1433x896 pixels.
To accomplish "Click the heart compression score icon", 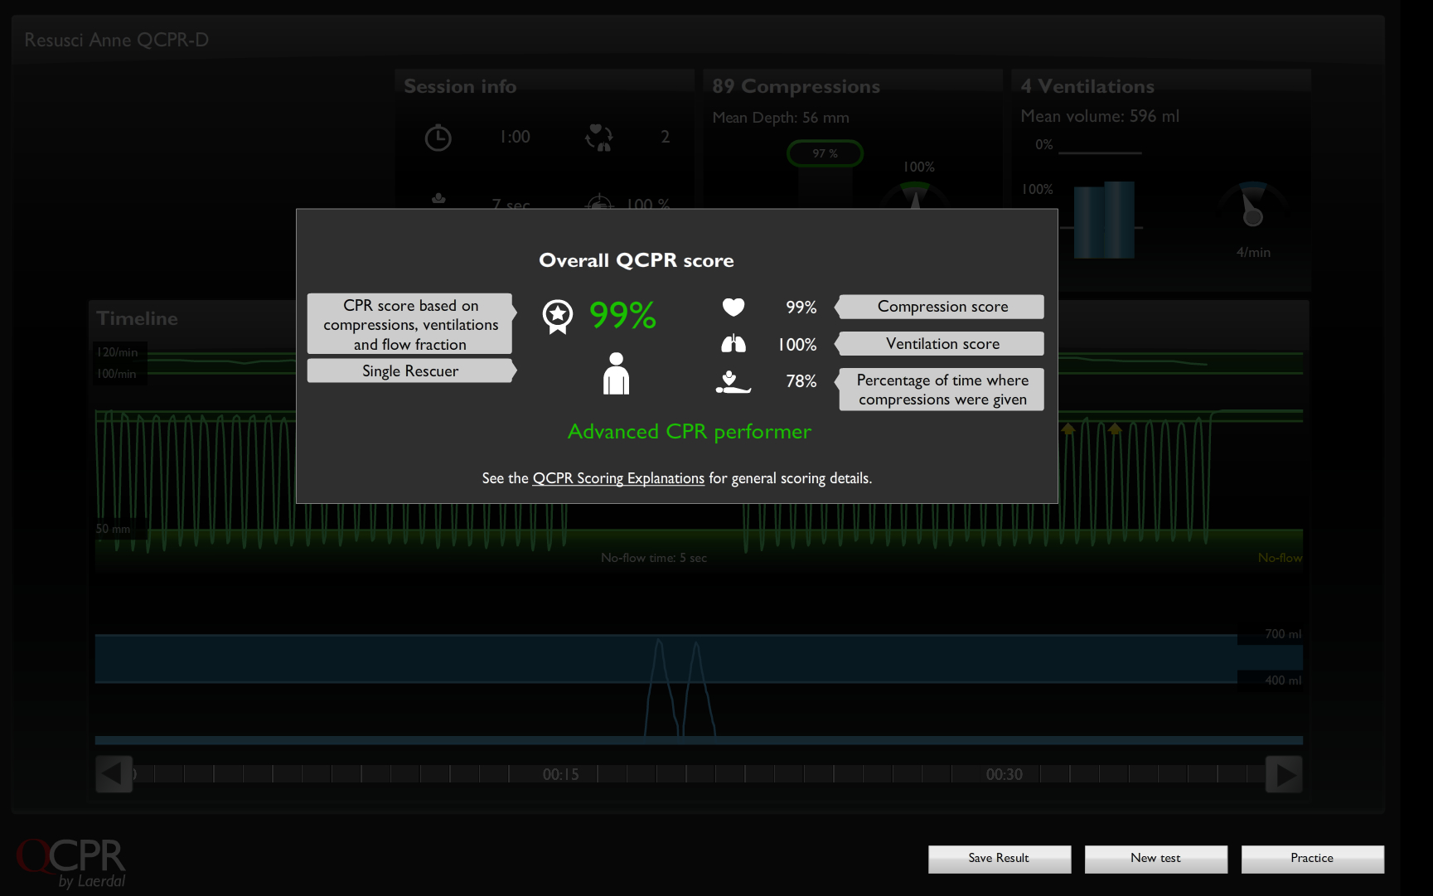I will coord(733,308).
